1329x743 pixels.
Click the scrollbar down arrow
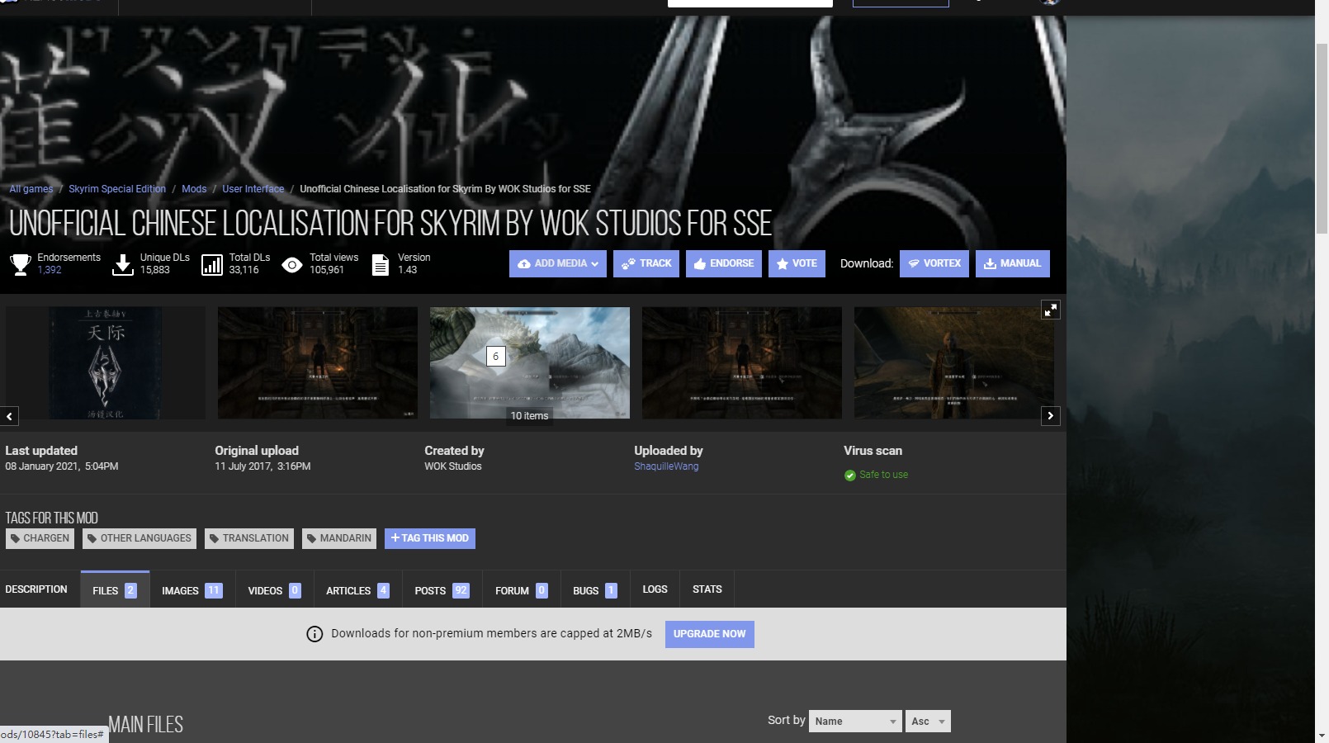[1322, 736]
